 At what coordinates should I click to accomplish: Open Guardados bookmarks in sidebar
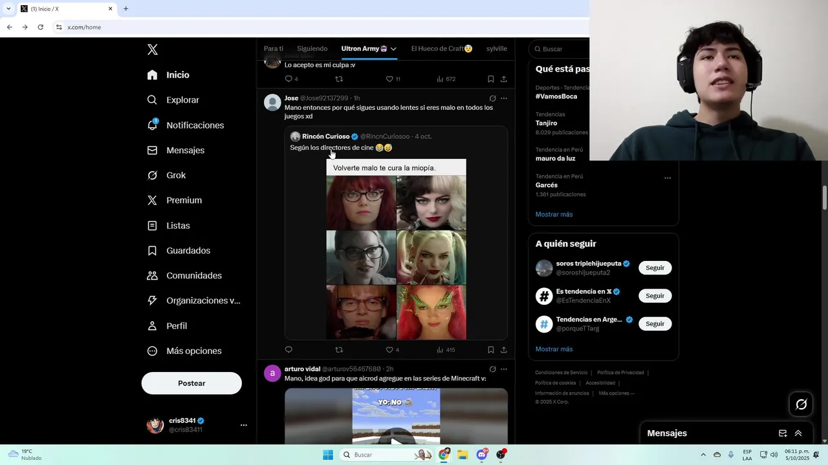tap(179, 251)
